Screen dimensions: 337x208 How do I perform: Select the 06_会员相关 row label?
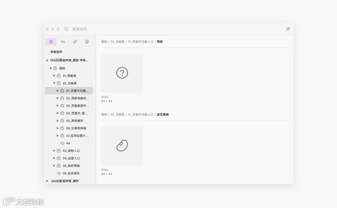pos(71,173)
